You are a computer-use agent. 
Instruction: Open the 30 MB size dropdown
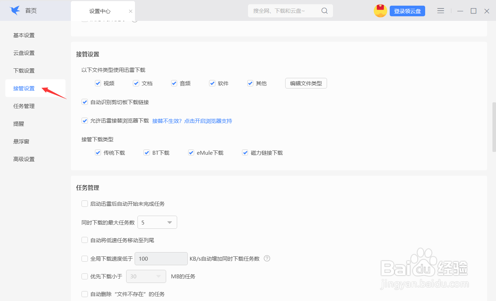(x=146, y=276)
